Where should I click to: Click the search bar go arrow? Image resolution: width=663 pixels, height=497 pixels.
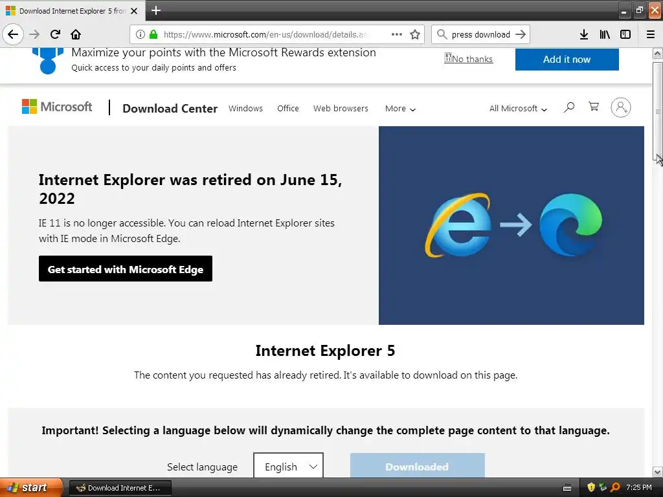pos(521,34)
